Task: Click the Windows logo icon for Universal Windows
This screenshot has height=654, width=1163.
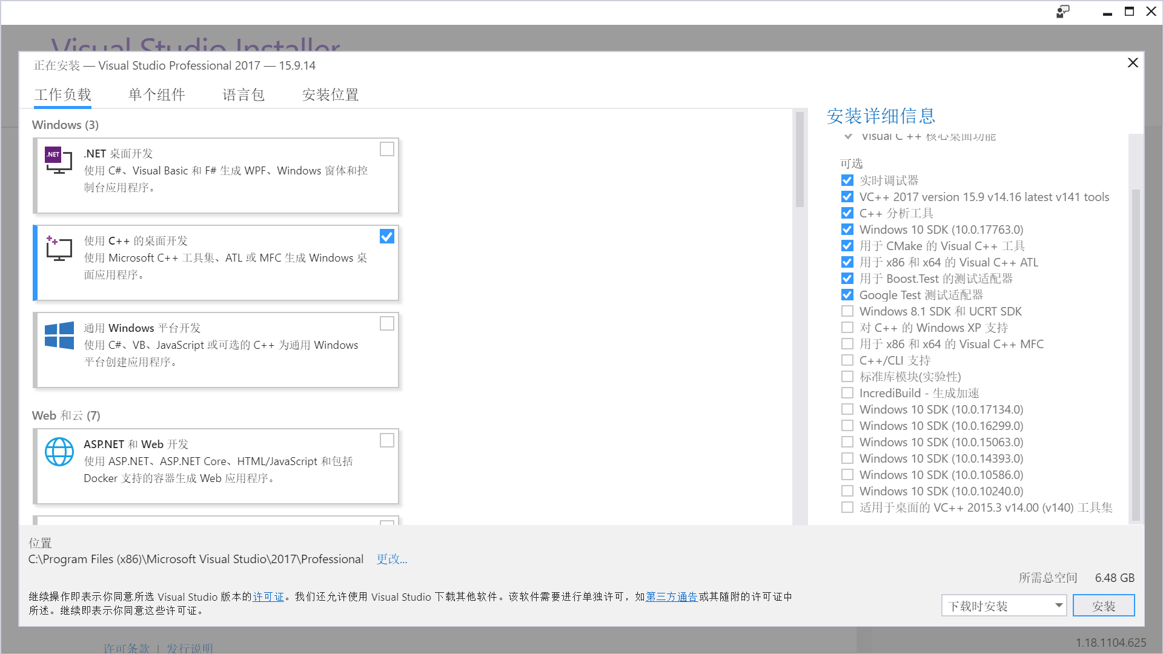Action: tap(59, 335)
